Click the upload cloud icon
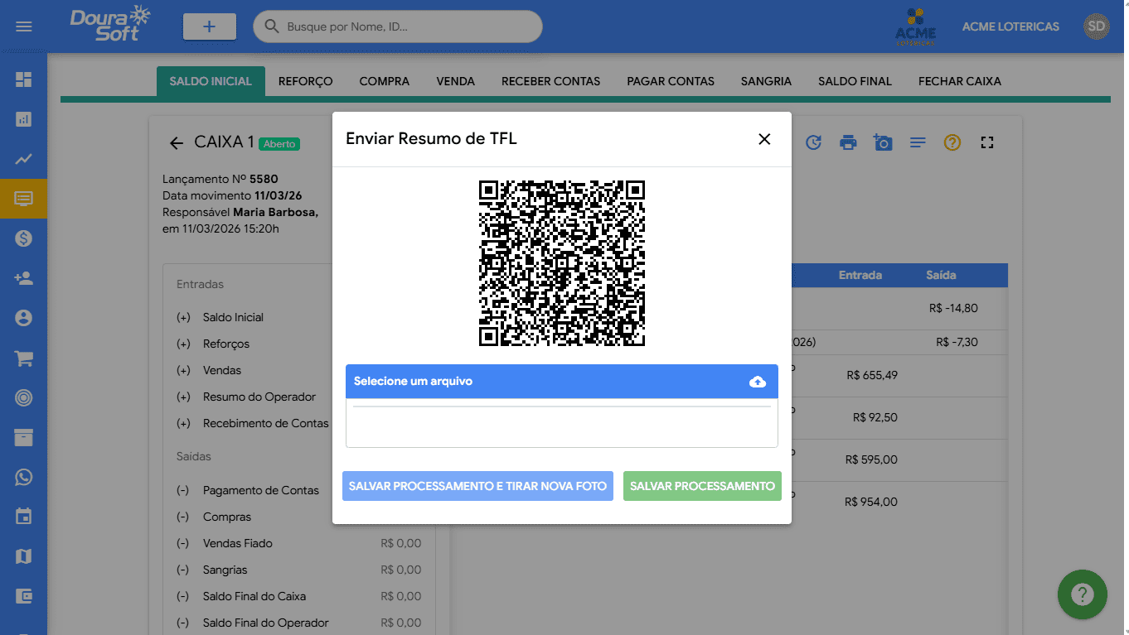Screen dimensions: 1129x635 (757, 382)
